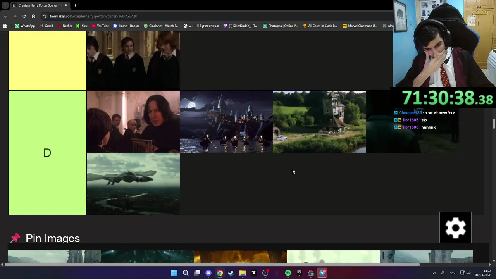Screen dimensions: 496x279
Task: Open the Home - Roblox bookmark
Action: (126, 26)
